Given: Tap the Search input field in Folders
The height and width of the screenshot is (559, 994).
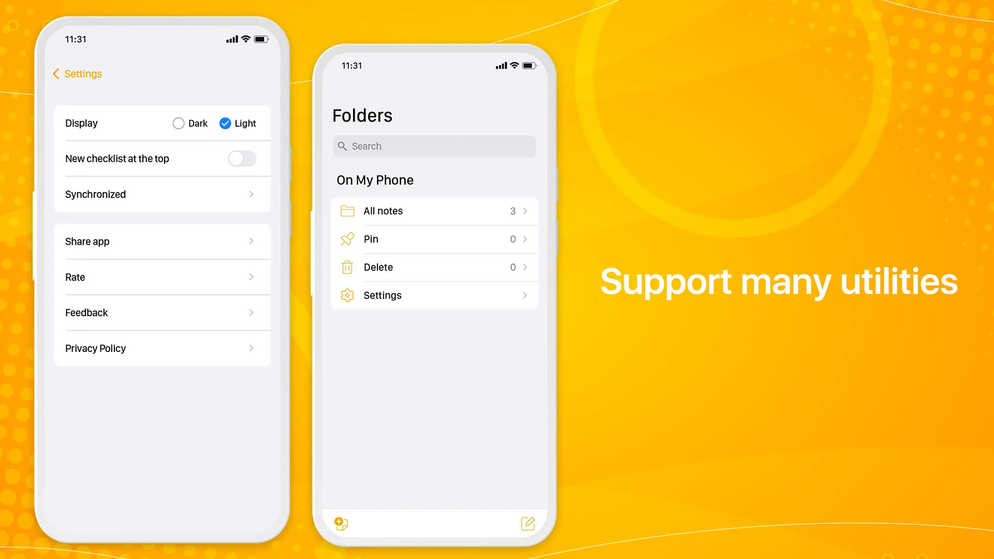Looking at the screenshot, I should coord(434,146).
